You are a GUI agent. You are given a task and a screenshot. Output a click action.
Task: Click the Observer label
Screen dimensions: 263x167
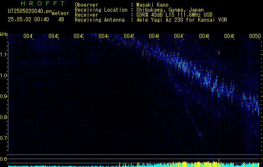(87, 5)
